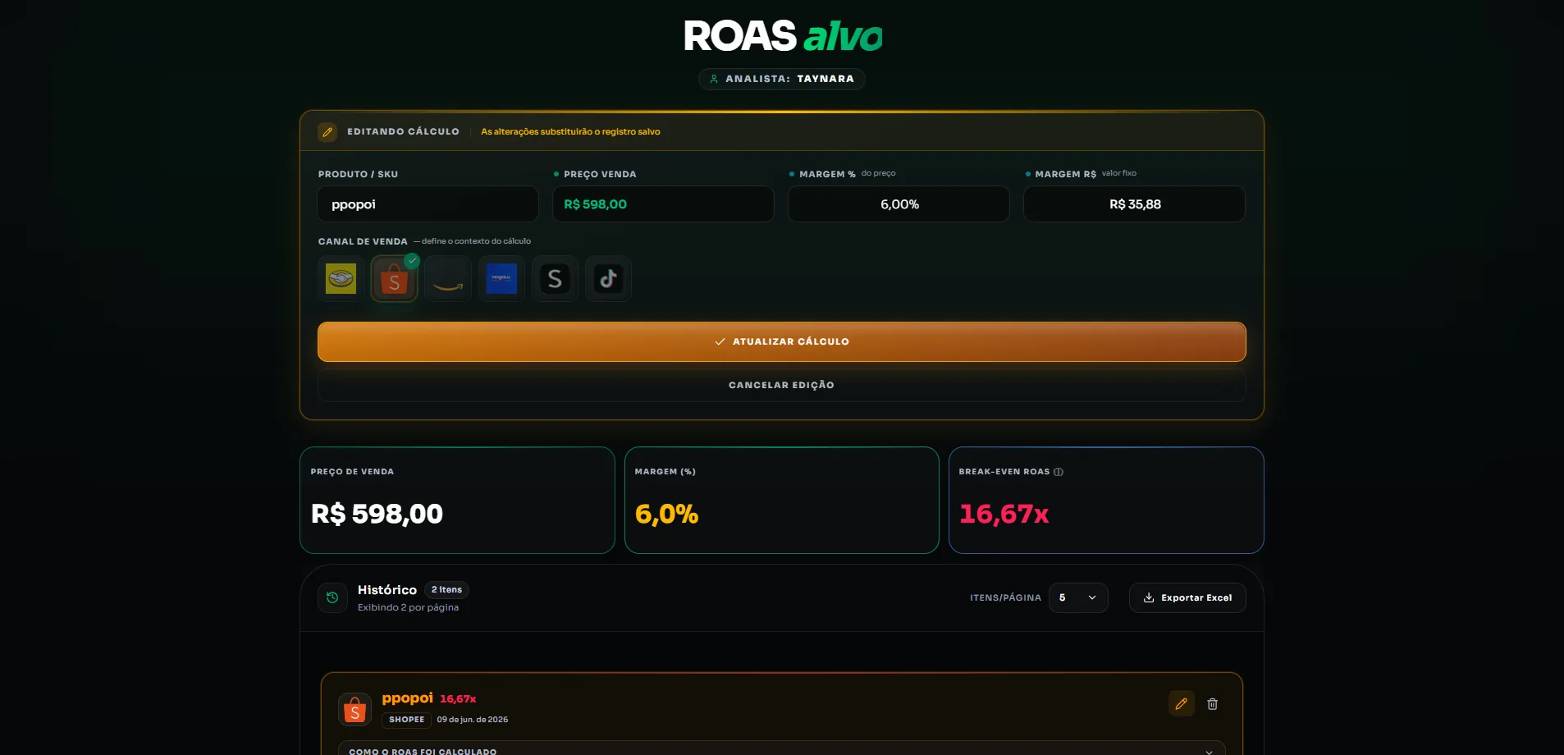Click the Analista: Taynara badge

coord(781,79)
